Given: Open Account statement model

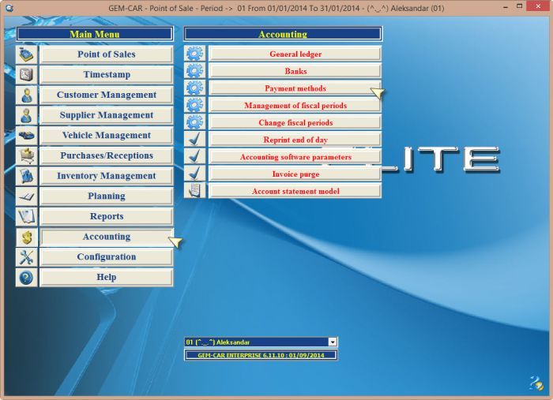Looking at the screenshot, I should click(295, 191).
